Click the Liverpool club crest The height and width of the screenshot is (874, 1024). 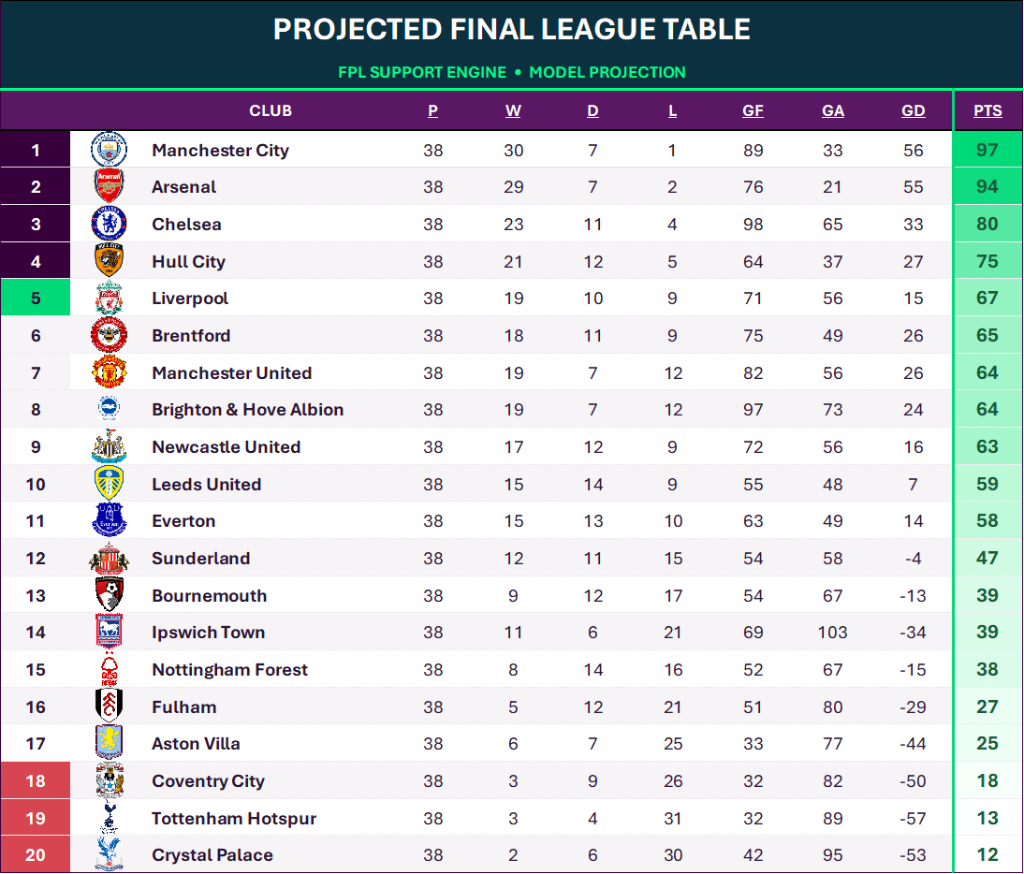coord(110,298)
